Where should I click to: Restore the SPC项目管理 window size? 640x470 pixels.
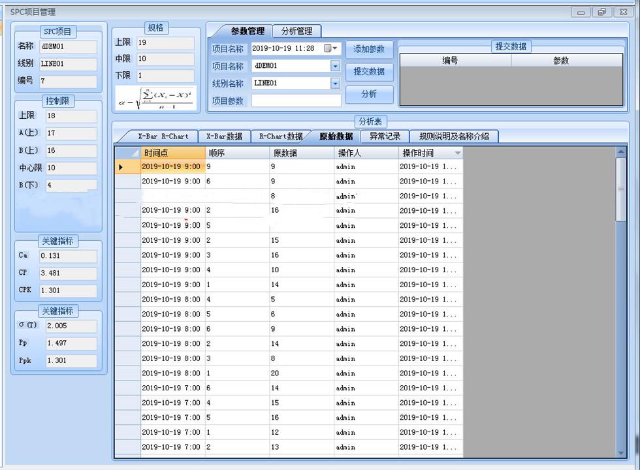601,12
